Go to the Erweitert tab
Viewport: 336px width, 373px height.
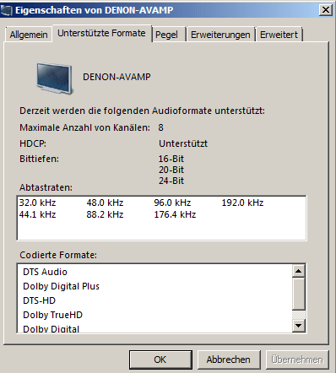click(279, 35)
